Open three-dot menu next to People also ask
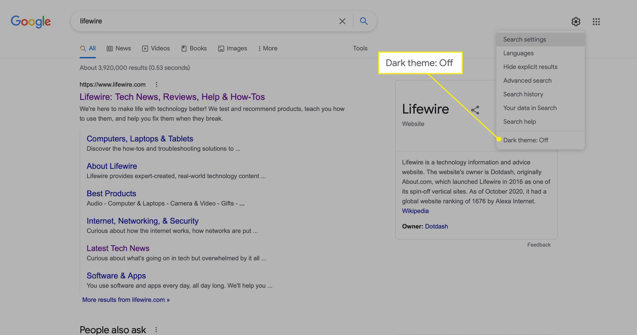The height and width of the screenshot is (335, 637). pos(156,330)
